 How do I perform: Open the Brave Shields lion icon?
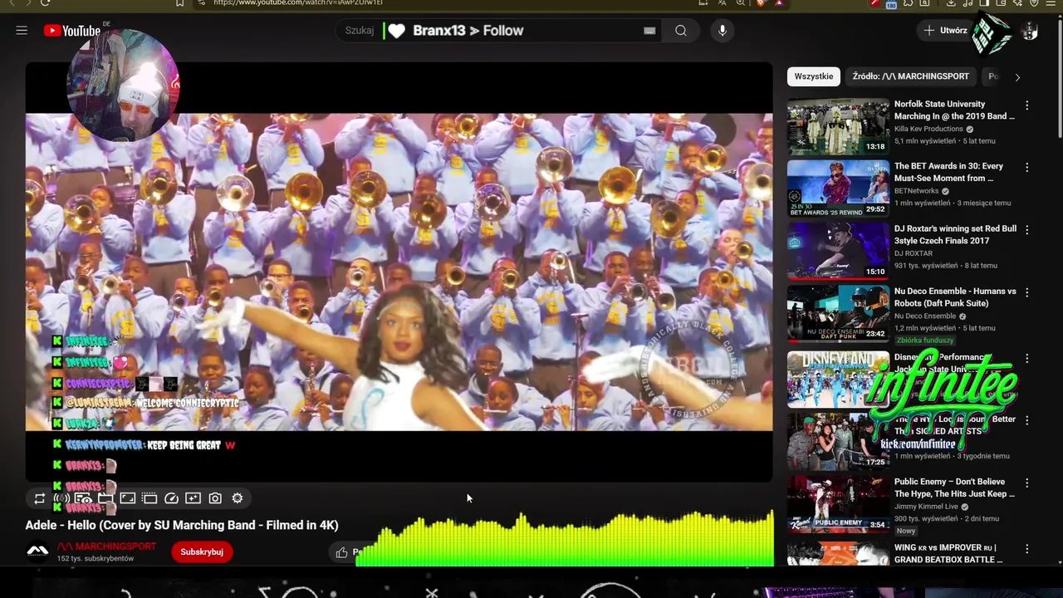[759, 2]
